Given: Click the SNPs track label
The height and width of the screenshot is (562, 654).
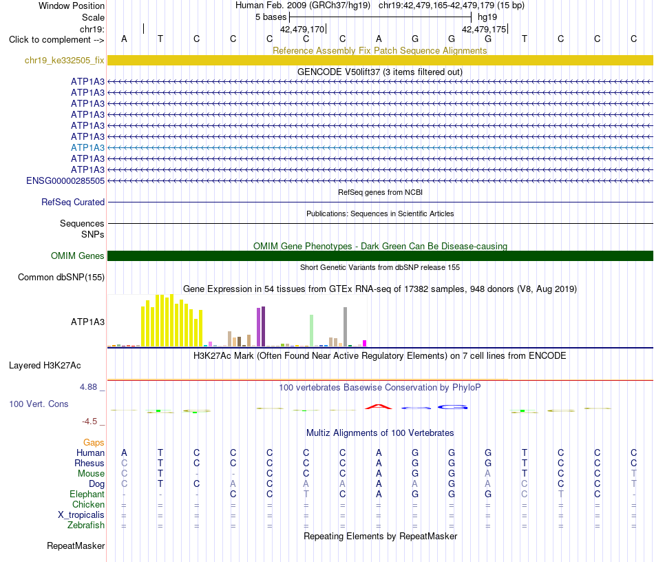Looking at the screenshot, I should pyautogui.click(x=93, y=234).
